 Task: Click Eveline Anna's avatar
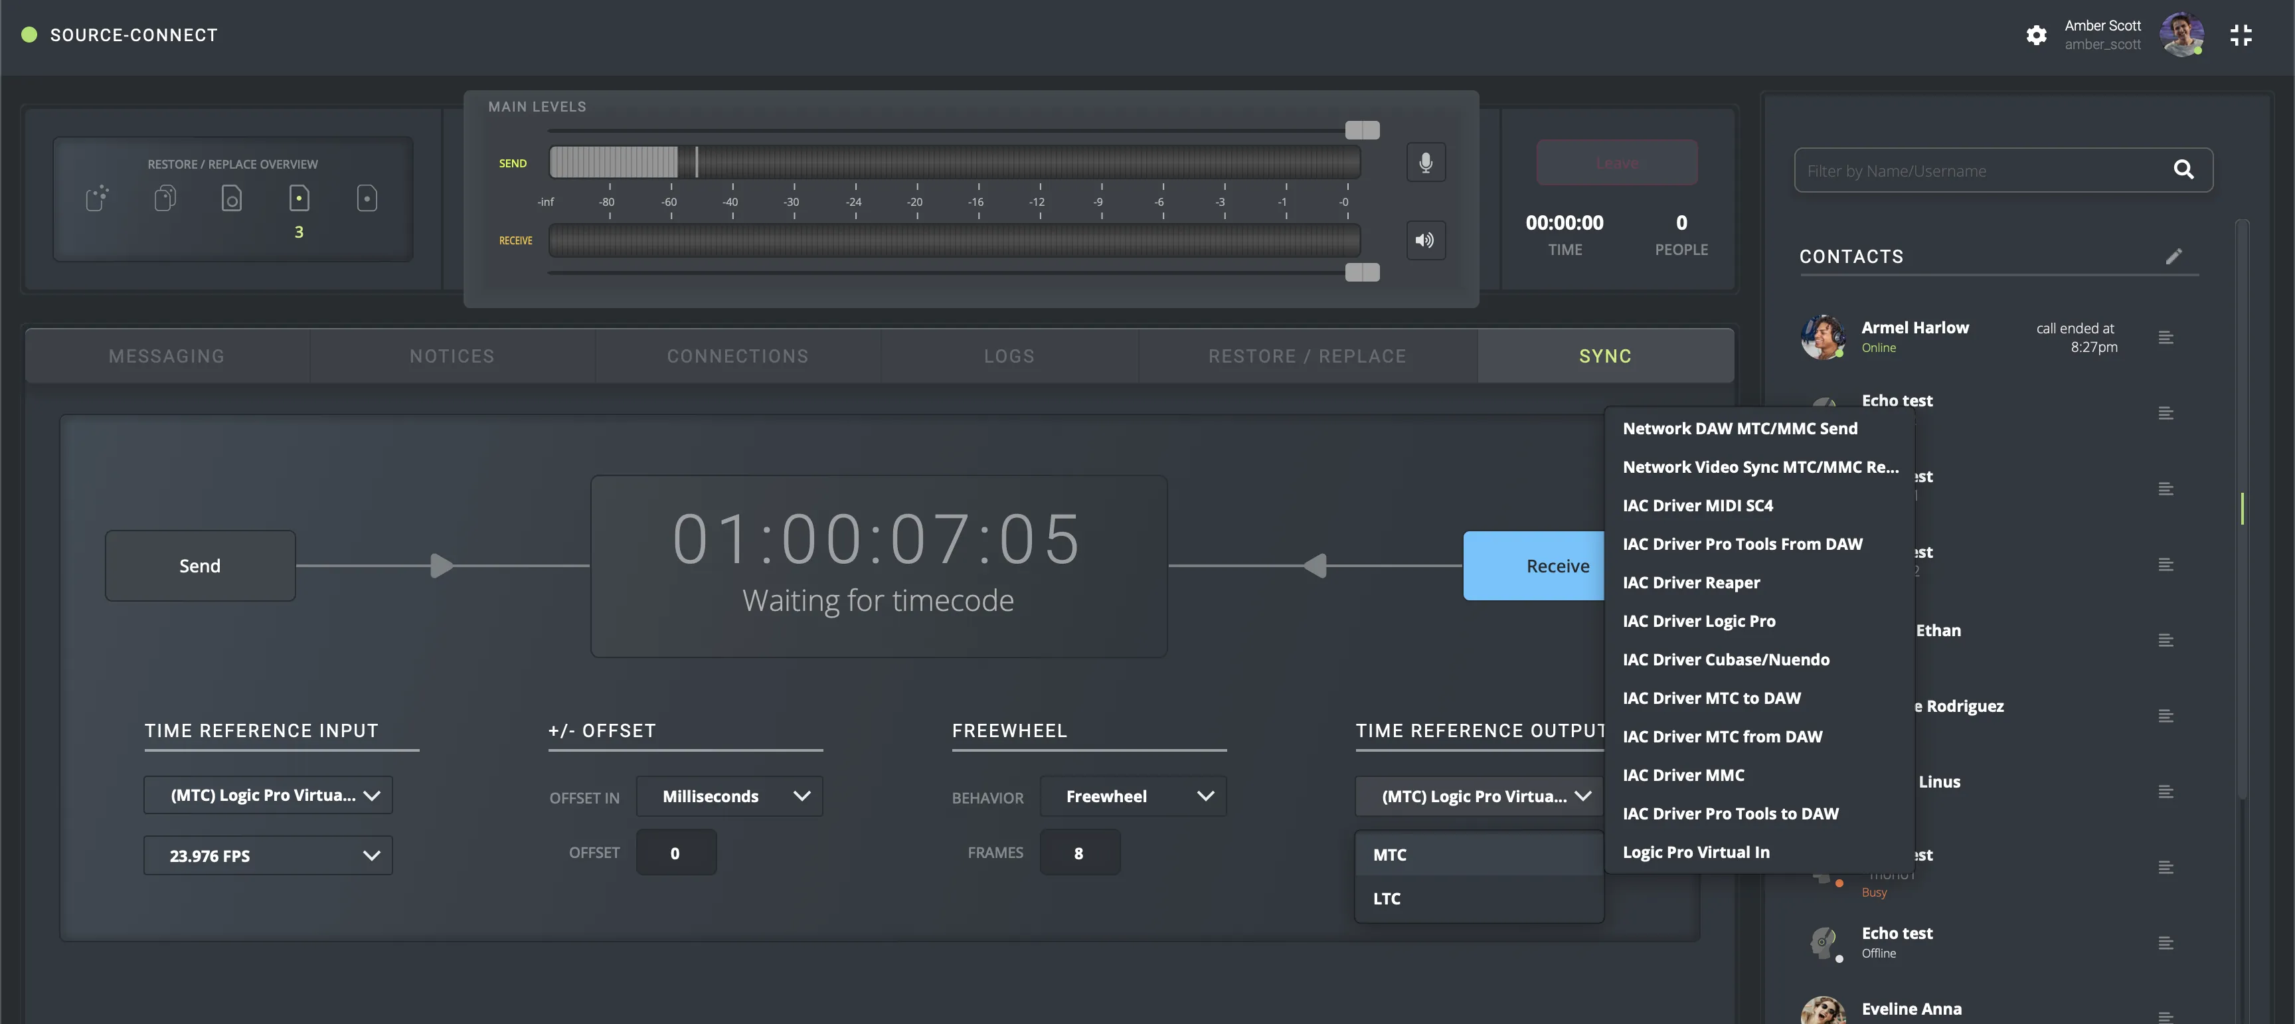coord(1822,1011)
